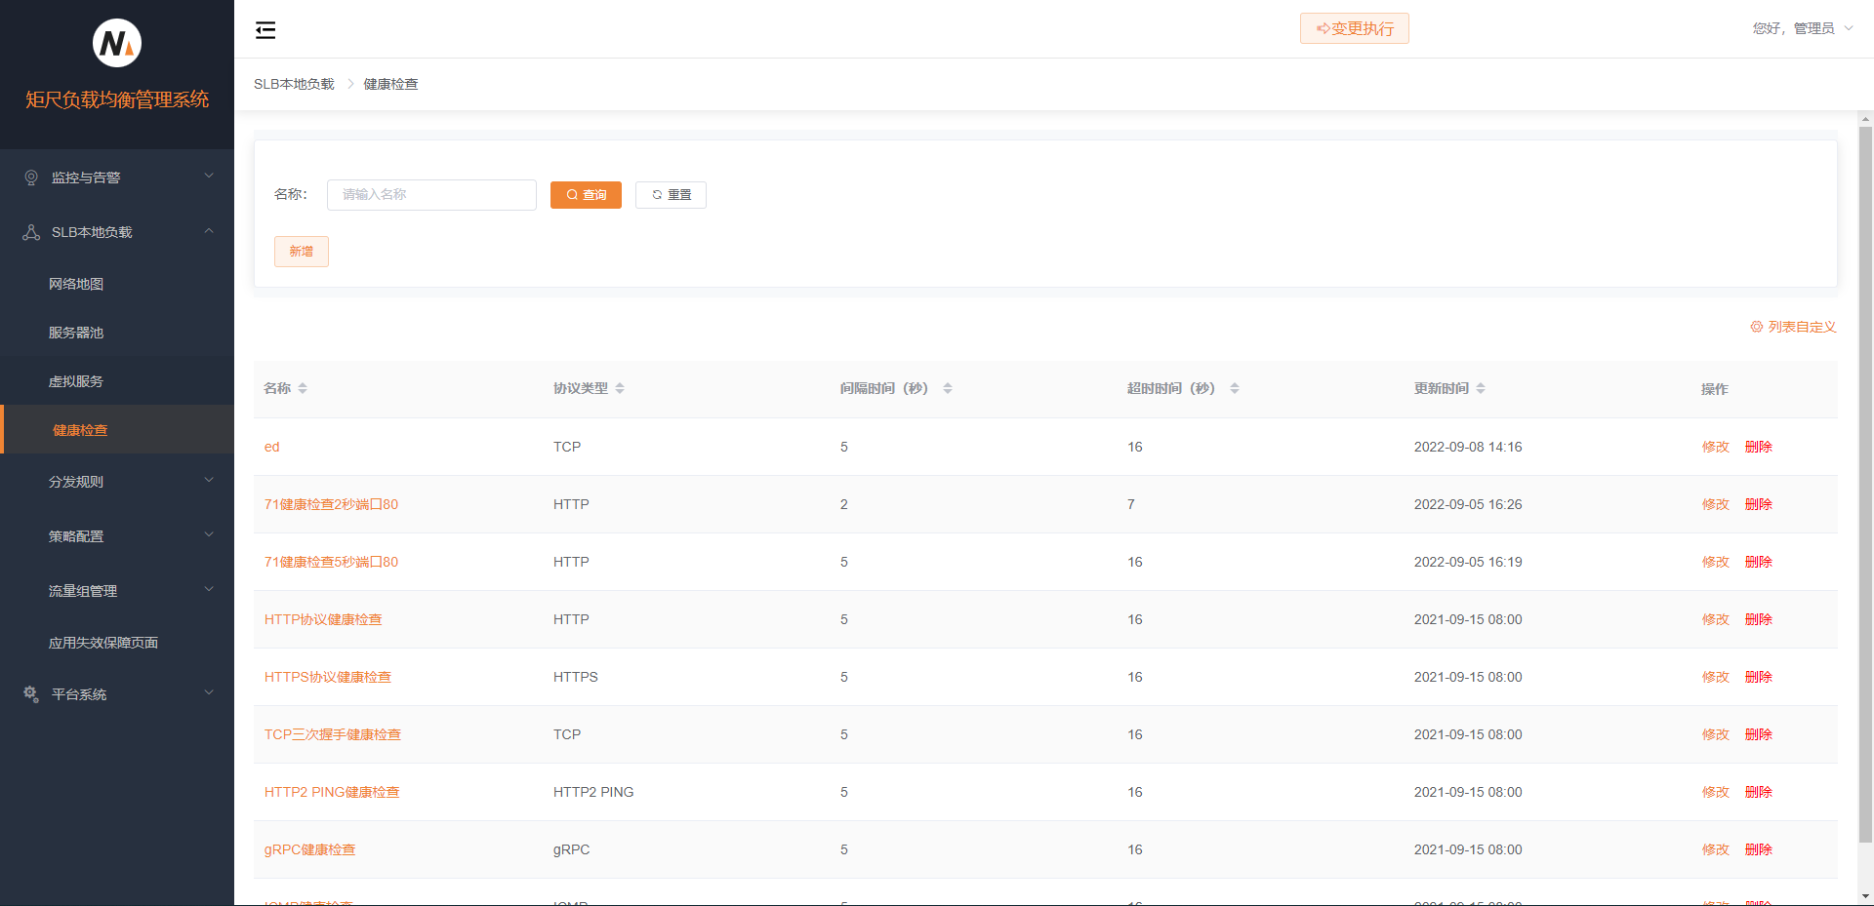Click the application logo icon
Screen dimensions: 1874x906
coord(117,43)
